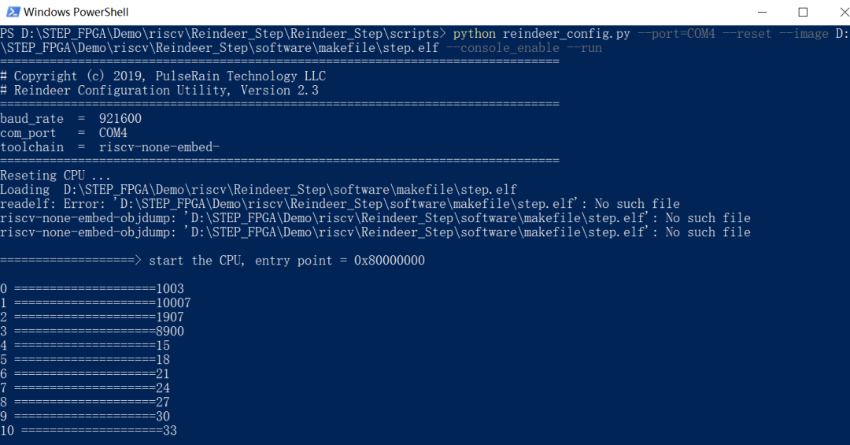Click the first riscv-none-embed-objdump error line
Image resolution: width=850 pixels, height=445 pixels.
pyautogui.click(x=375, y=217)
